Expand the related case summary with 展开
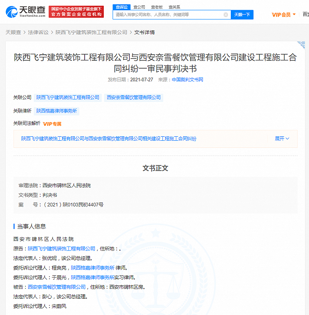This screenshot has width=309, height=315. (x=282, y=139)
